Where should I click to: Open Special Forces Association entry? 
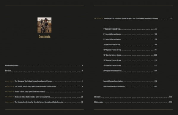[x=130, y=81]
